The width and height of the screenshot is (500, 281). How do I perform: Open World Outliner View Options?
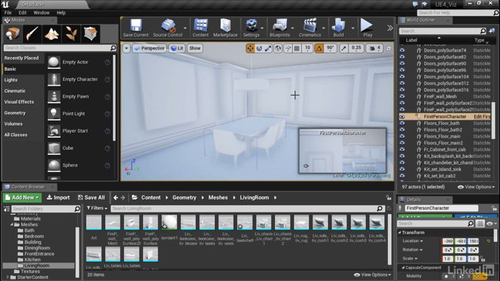[476, 187]
